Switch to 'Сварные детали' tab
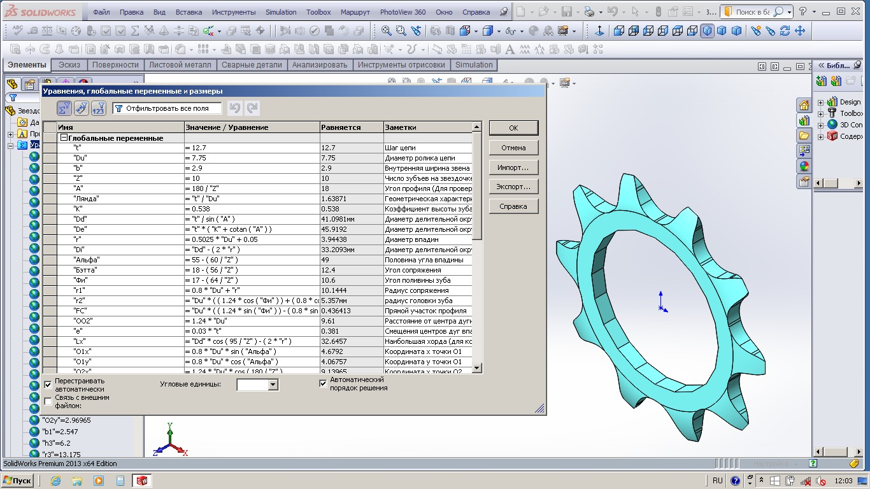The height and width of the screenshot is (489, 870). [x=252, y=65]
